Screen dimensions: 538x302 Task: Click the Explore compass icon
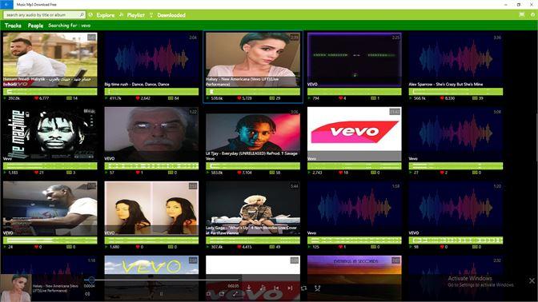[90, 14]
